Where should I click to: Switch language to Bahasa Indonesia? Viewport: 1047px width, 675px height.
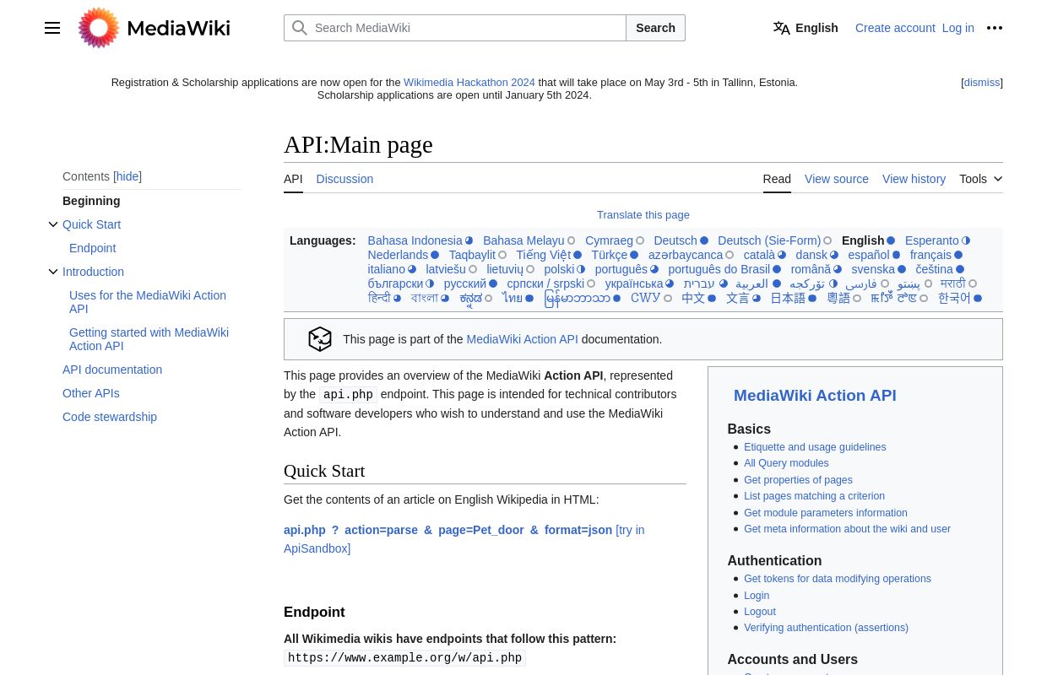coord(415,240)
